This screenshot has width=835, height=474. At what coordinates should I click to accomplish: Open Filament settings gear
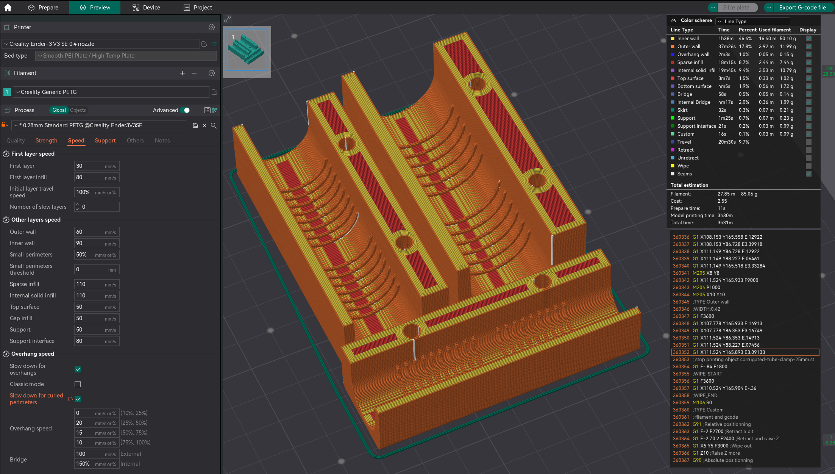tap(212, 73)
